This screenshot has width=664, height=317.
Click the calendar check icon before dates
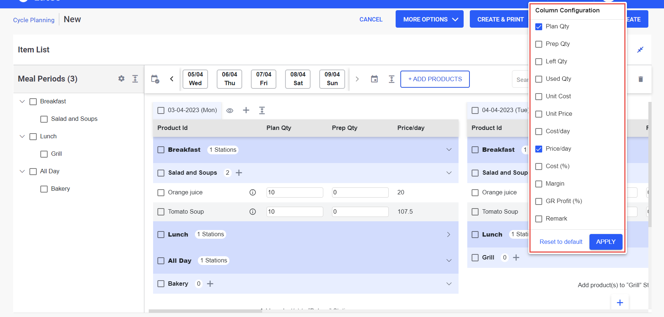155,79
